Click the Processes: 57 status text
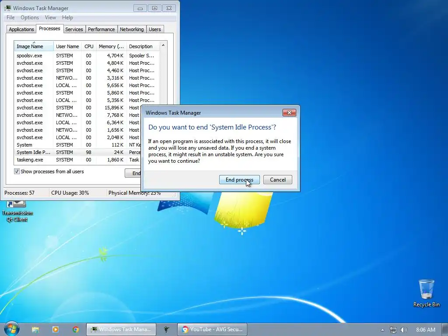Viewport: 448px width, 336px height. 19,193
